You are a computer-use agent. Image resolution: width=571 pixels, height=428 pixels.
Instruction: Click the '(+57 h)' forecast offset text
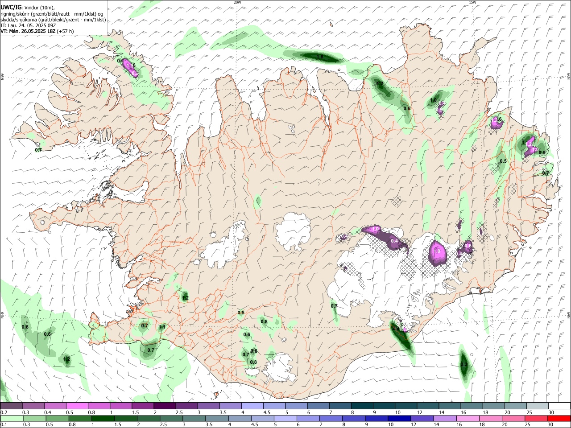66,31
